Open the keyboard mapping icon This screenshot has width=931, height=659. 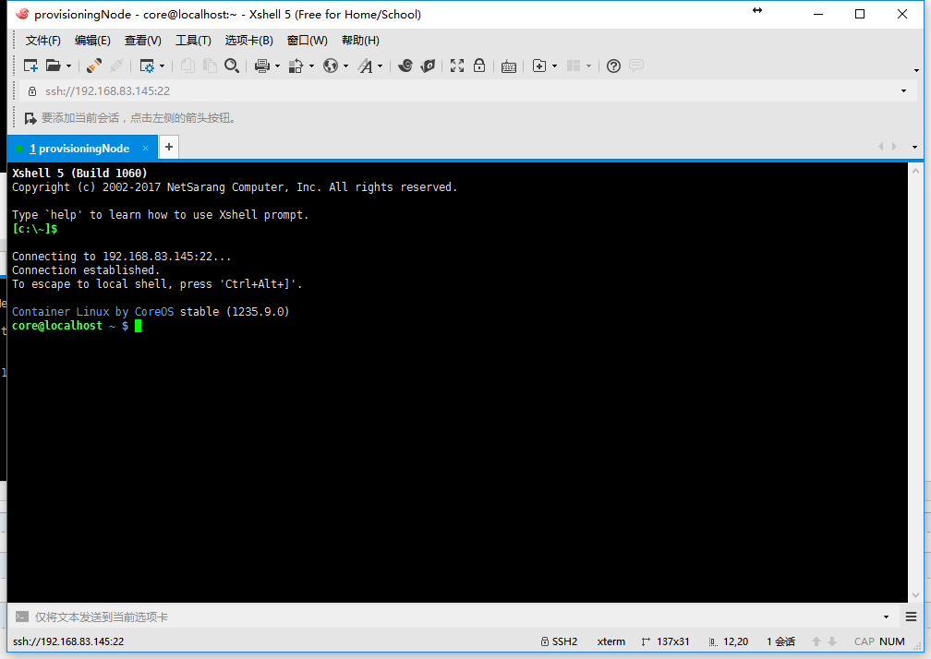click(509, 66)
